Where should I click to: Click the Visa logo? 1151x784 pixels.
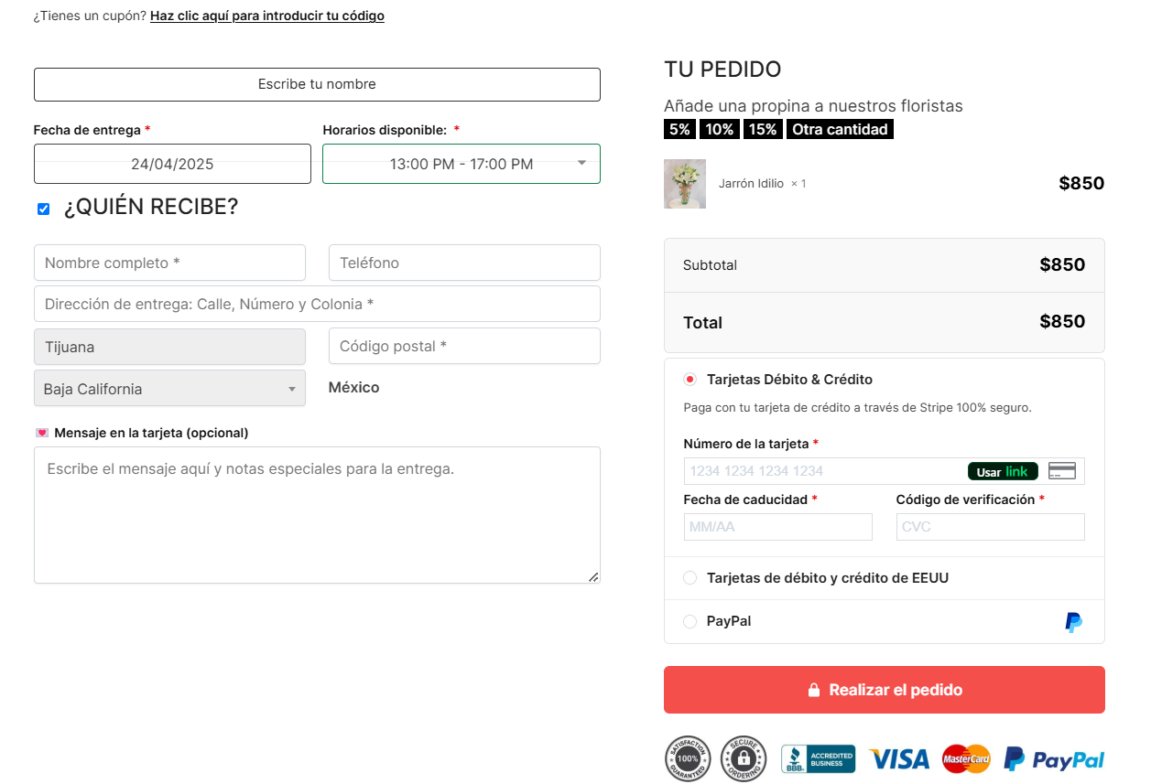898,758
